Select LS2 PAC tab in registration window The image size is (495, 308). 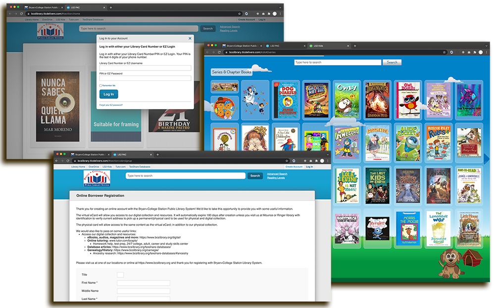click(132, 154)
